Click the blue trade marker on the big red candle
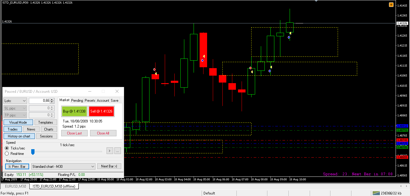Viewport: 410px width, 196px height. pyautogui.click(x=202, y=60)
